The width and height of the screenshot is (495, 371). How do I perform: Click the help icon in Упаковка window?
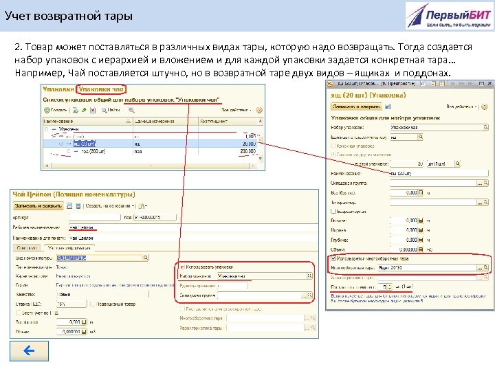coord(485,106)
